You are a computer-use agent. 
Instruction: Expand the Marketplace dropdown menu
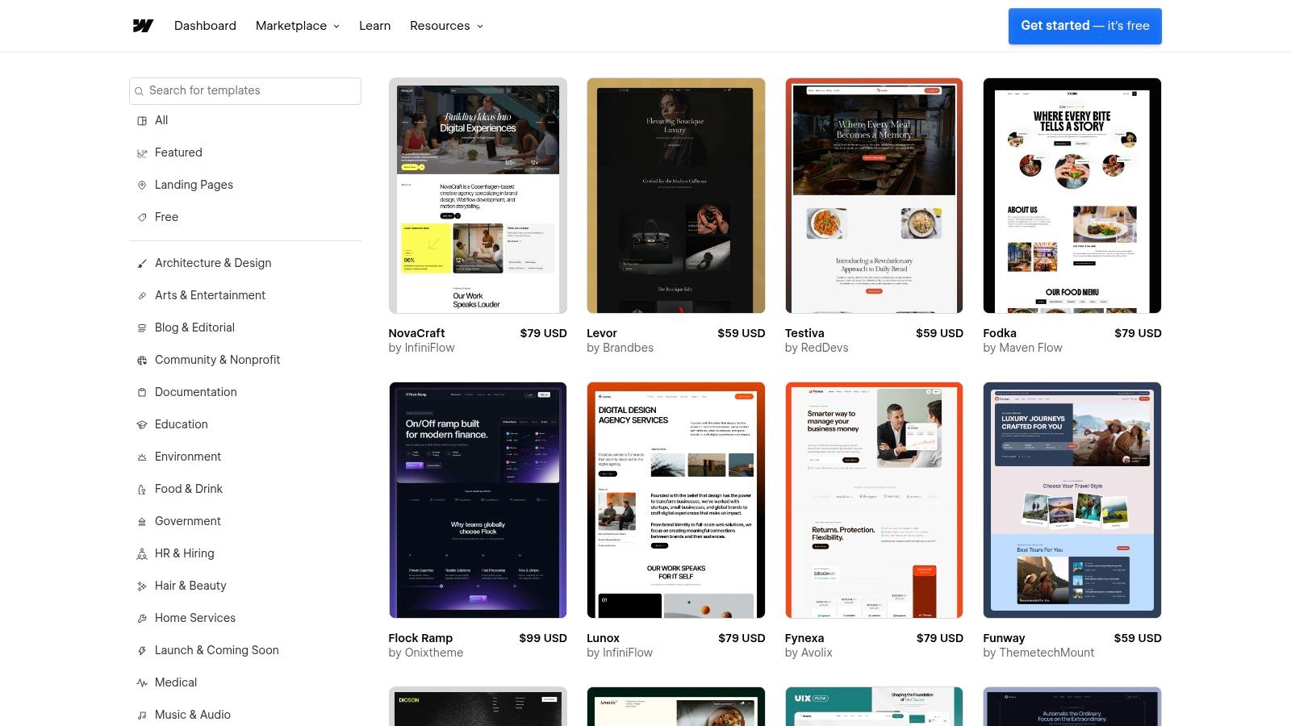tap(298, 26)
